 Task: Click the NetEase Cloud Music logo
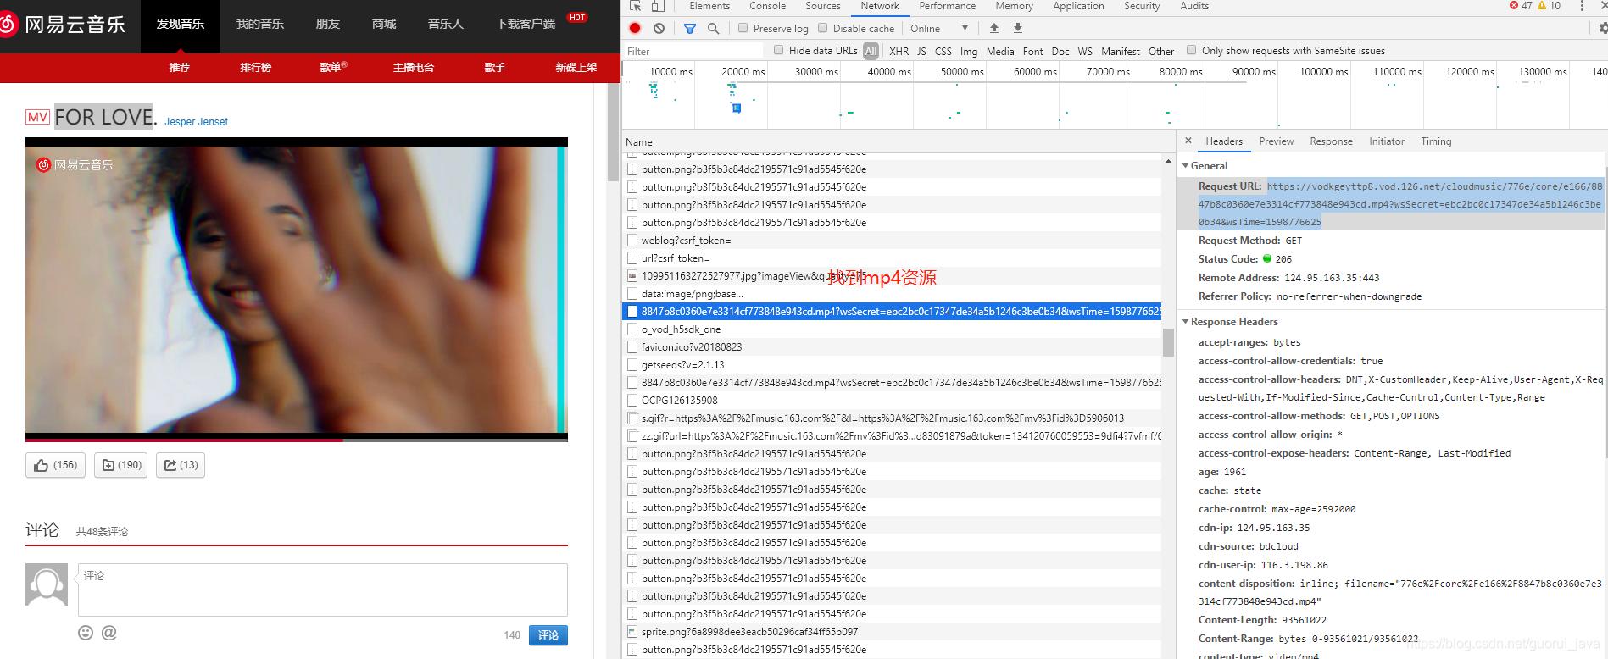(63, 24)
